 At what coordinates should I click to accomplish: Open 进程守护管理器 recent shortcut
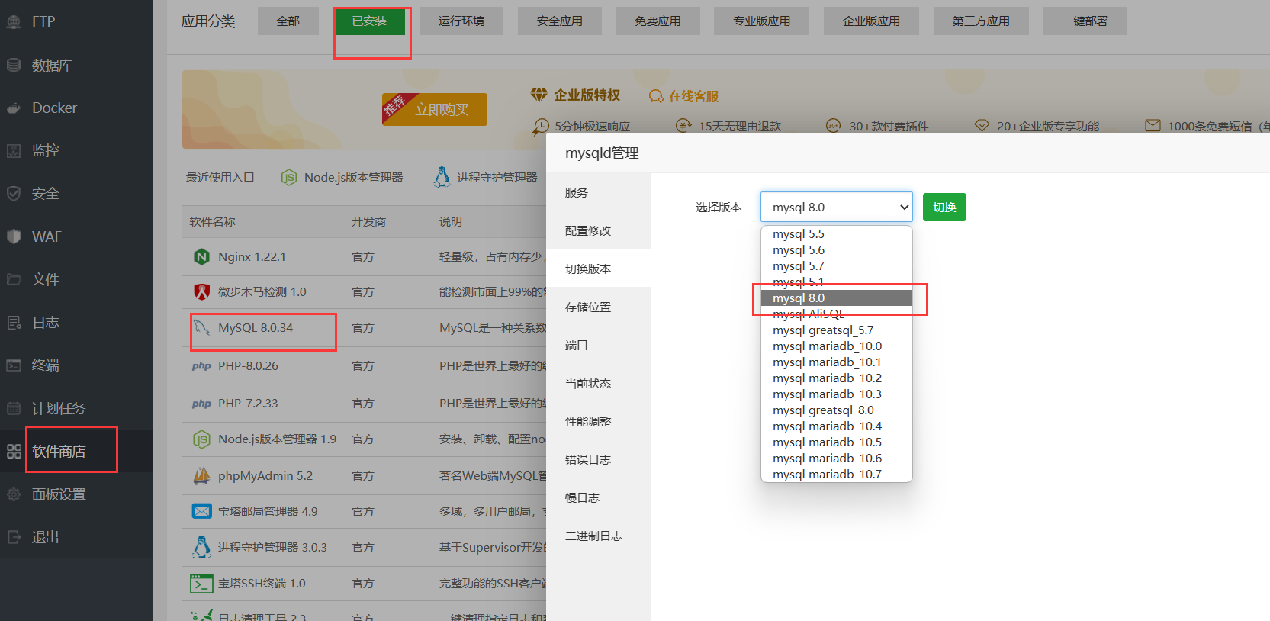tap(486, 178)
